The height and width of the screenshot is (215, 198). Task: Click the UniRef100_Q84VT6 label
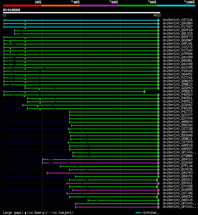point(178,176)
